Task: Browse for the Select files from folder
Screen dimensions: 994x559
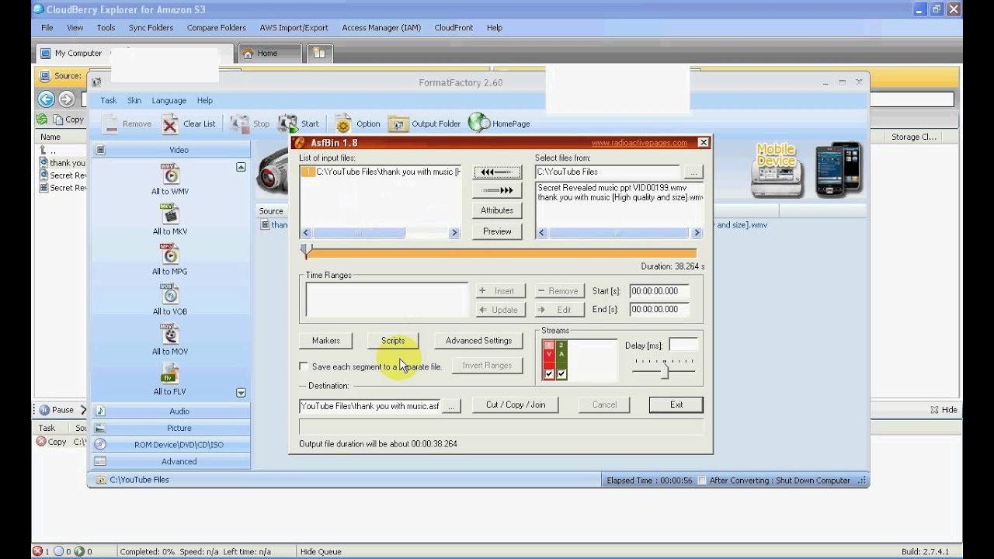Action: coord(693,172)
